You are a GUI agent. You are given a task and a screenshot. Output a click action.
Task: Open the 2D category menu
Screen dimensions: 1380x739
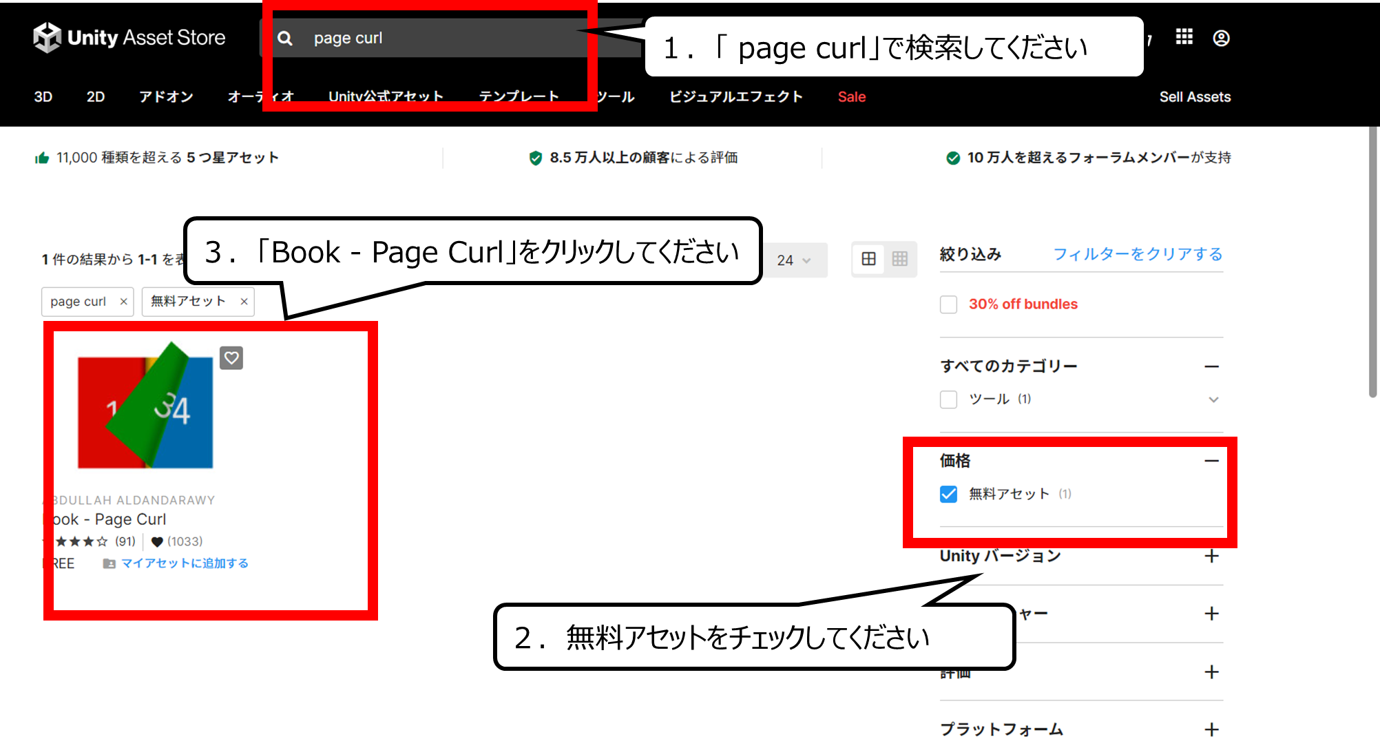coord(96,97)
